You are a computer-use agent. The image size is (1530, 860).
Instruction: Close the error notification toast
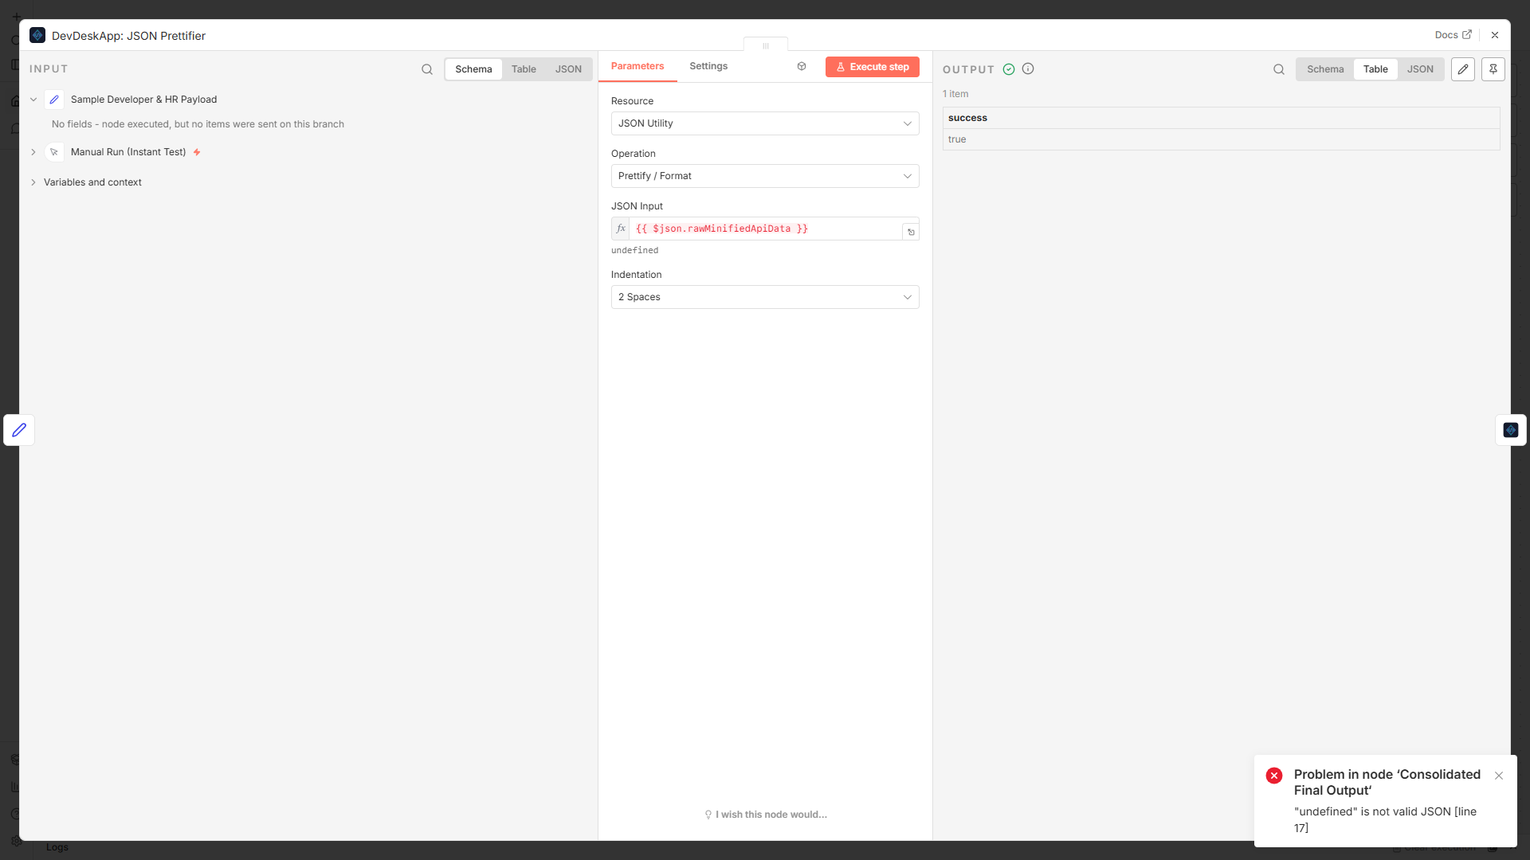click(x=1499, y=776)
